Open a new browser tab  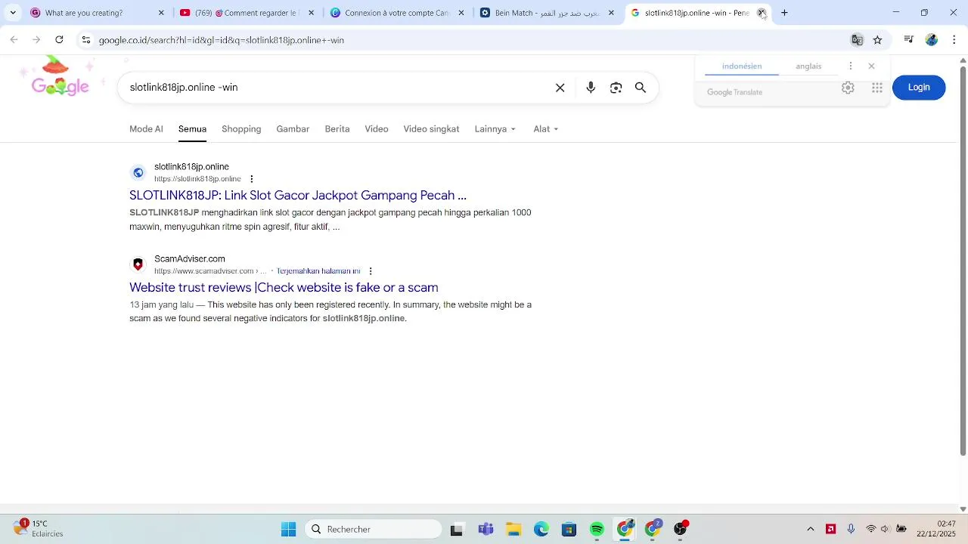click(784, 13)
